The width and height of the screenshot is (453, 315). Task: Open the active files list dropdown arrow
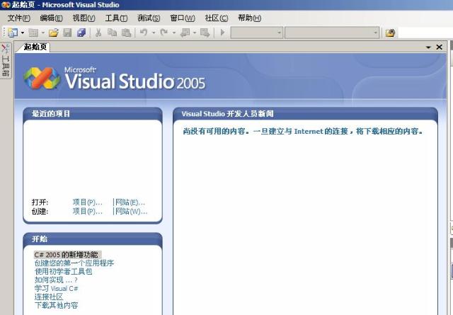pyautogui.click(x=428, y=47)
